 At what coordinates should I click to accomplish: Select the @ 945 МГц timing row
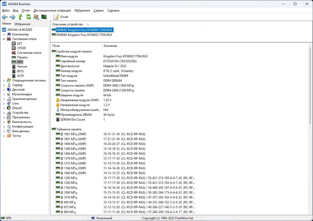coord(124,202)
